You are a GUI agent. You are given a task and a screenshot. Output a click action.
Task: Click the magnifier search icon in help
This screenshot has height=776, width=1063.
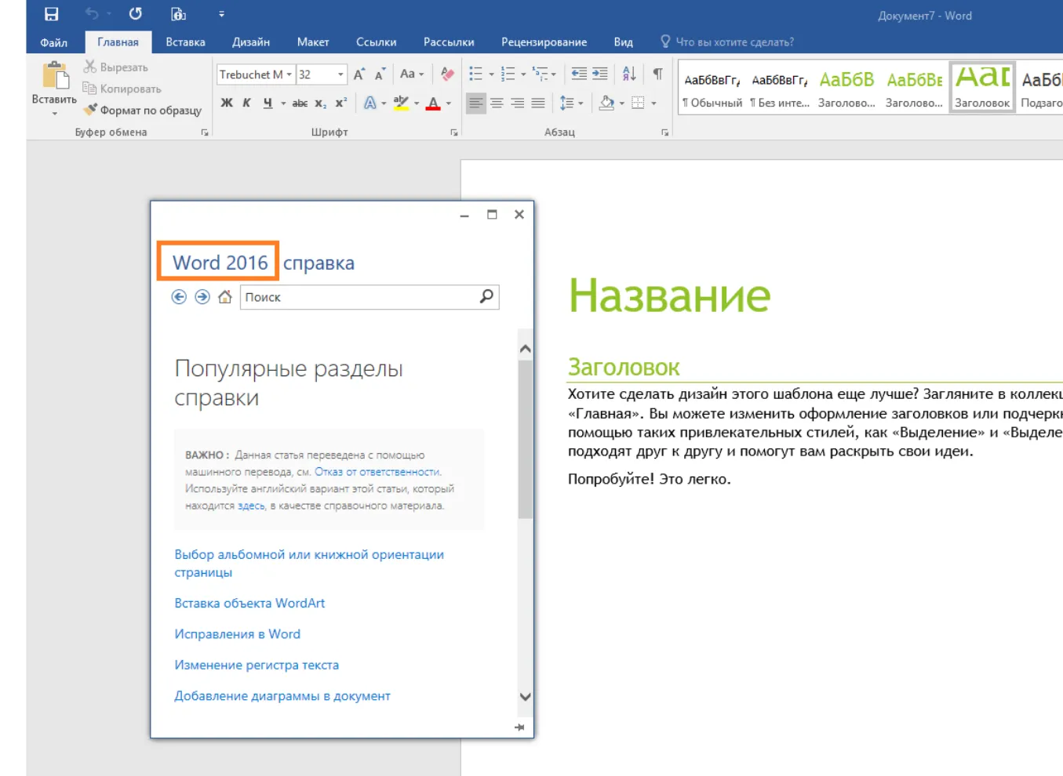[487, 296]
